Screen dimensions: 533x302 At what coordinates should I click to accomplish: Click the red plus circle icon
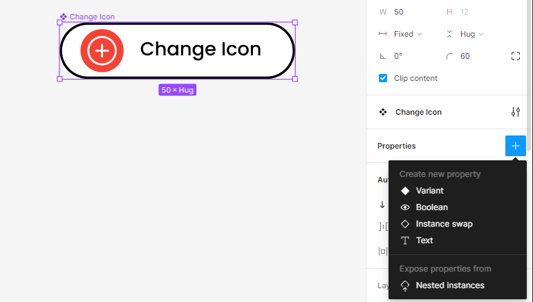point(102,50)
